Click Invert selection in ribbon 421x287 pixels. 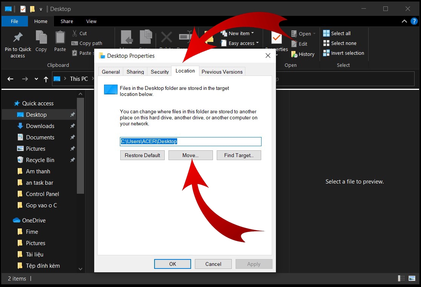[344, 53]
